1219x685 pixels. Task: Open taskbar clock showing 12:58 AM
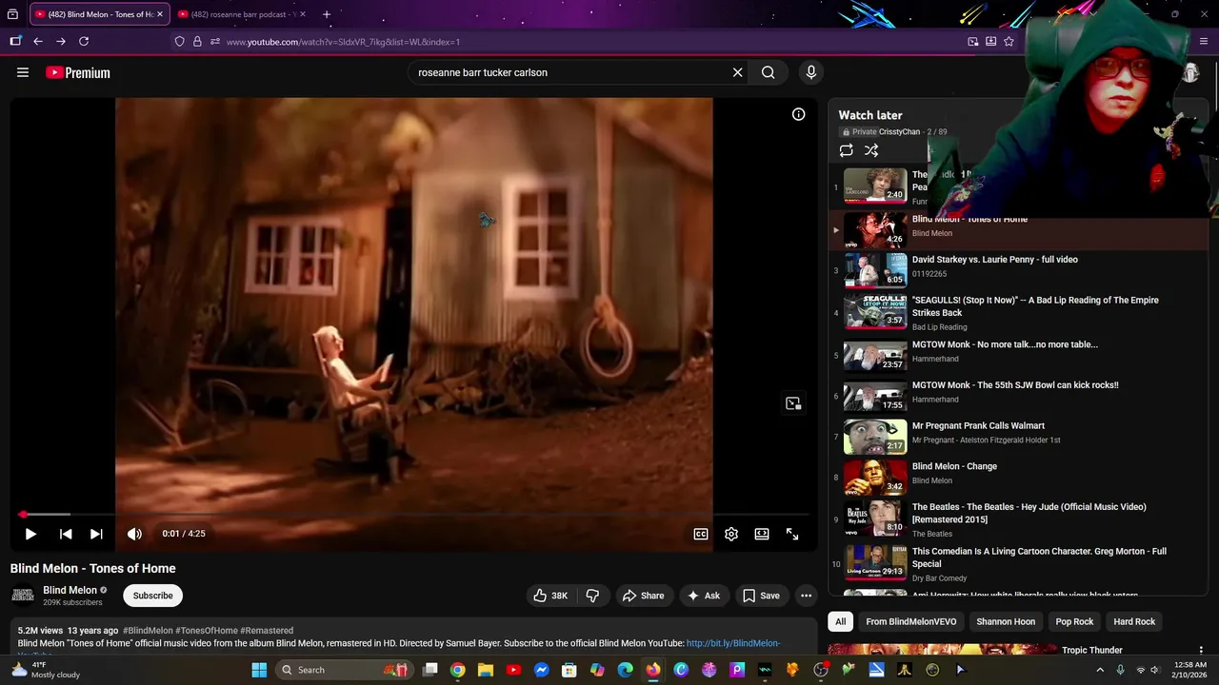point(1190,670)
